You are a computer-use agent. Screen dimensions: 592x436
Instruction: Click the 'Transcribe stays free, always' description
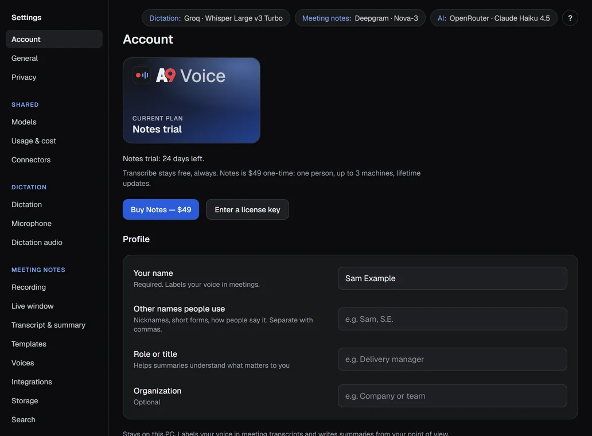[271, 178]
